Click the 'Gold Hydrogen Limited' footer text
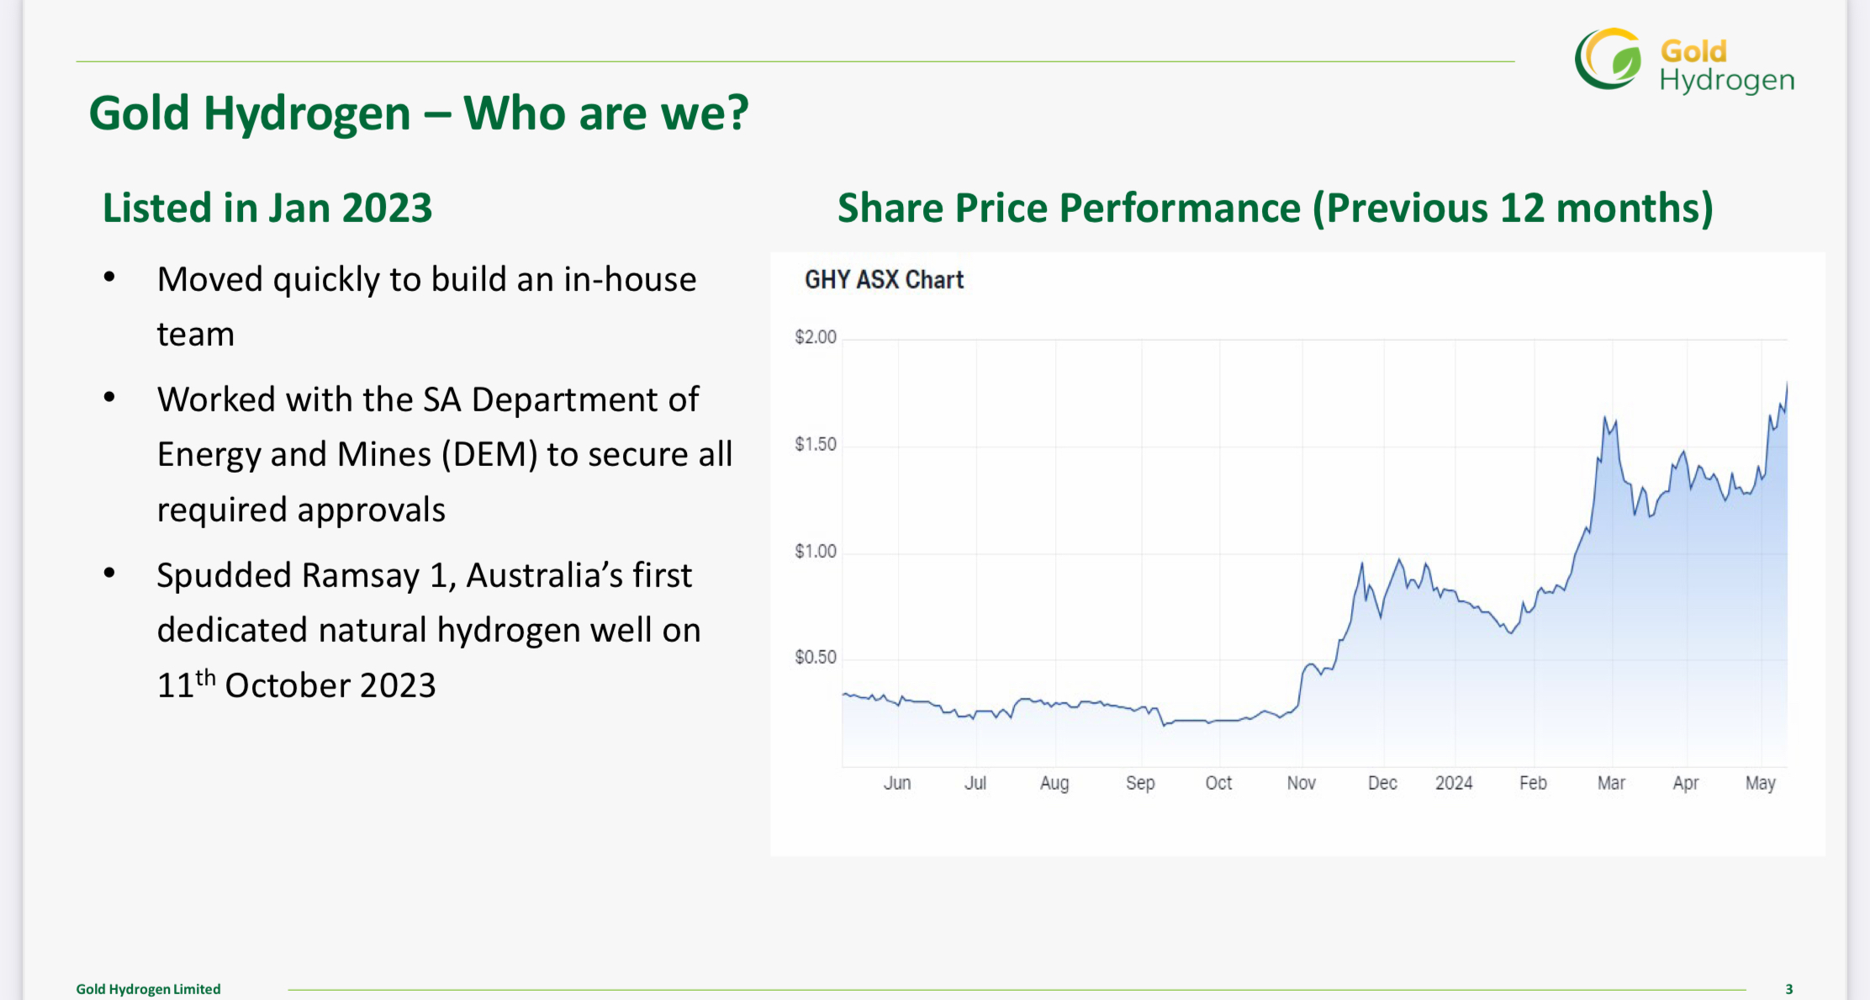Viewport: 1870px width, 1000px height. point(148,989)
